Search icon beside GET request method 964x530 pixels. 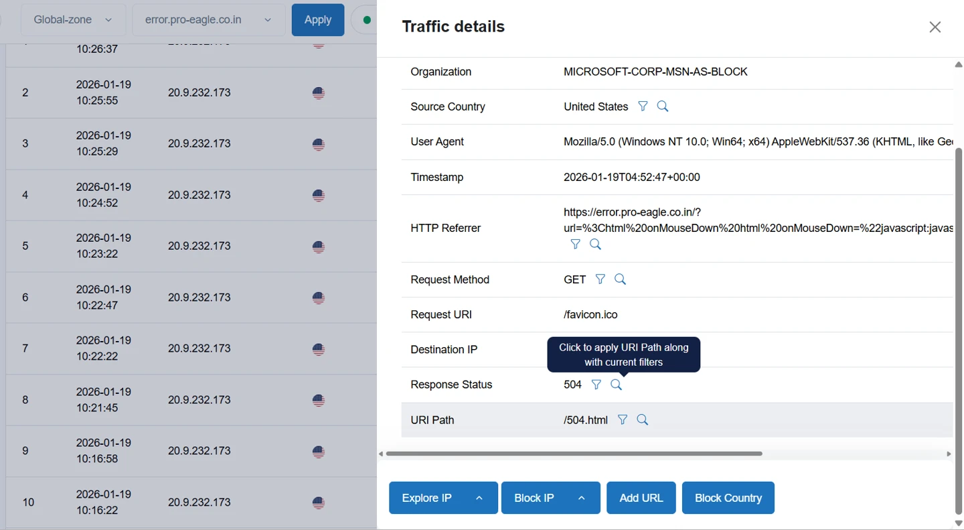pos(620,279)
